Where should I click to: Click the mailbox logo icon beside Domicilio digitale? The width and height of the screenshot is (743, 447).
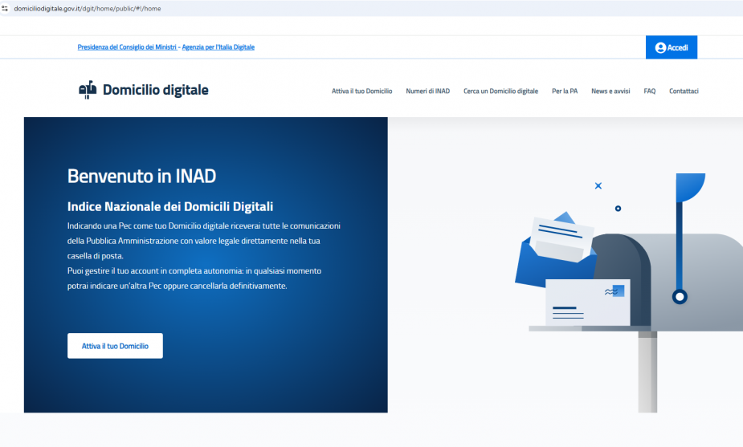pos(88,90)
